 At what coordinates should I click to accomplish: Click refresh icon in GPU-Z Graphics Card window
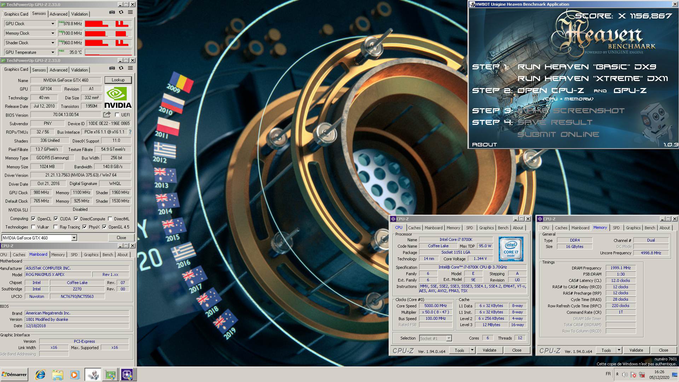[x=121, y=68]
